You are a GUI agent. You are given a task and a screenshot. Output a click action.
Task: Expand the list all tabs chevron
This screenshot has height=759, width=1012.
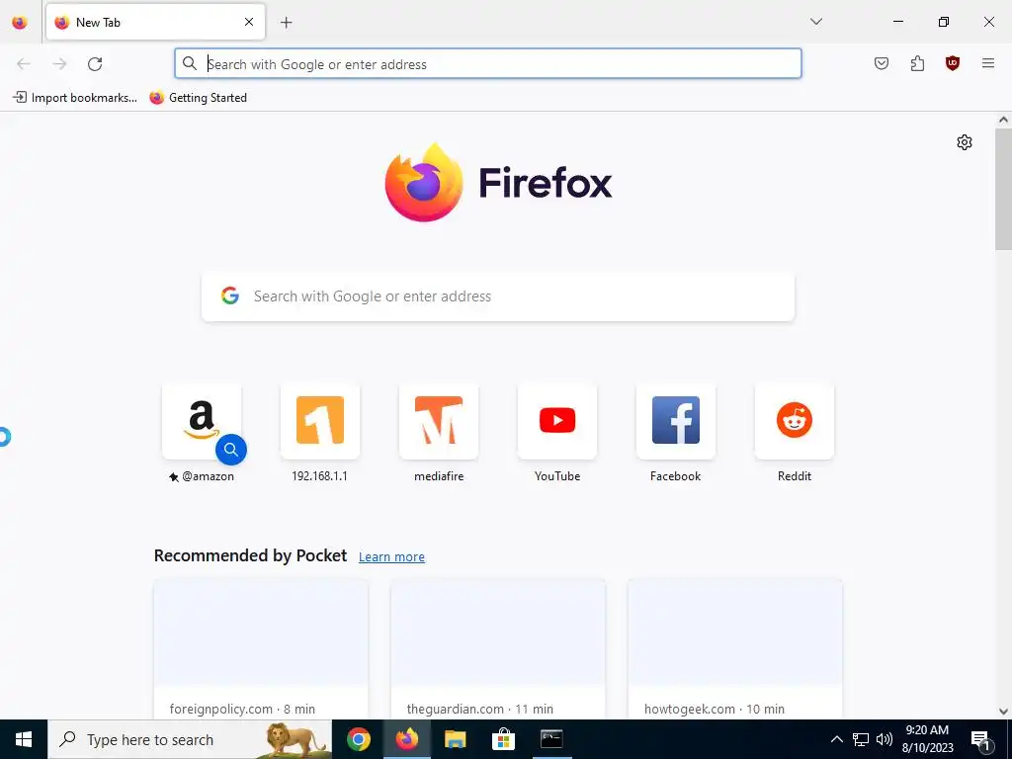pos(816,22)
